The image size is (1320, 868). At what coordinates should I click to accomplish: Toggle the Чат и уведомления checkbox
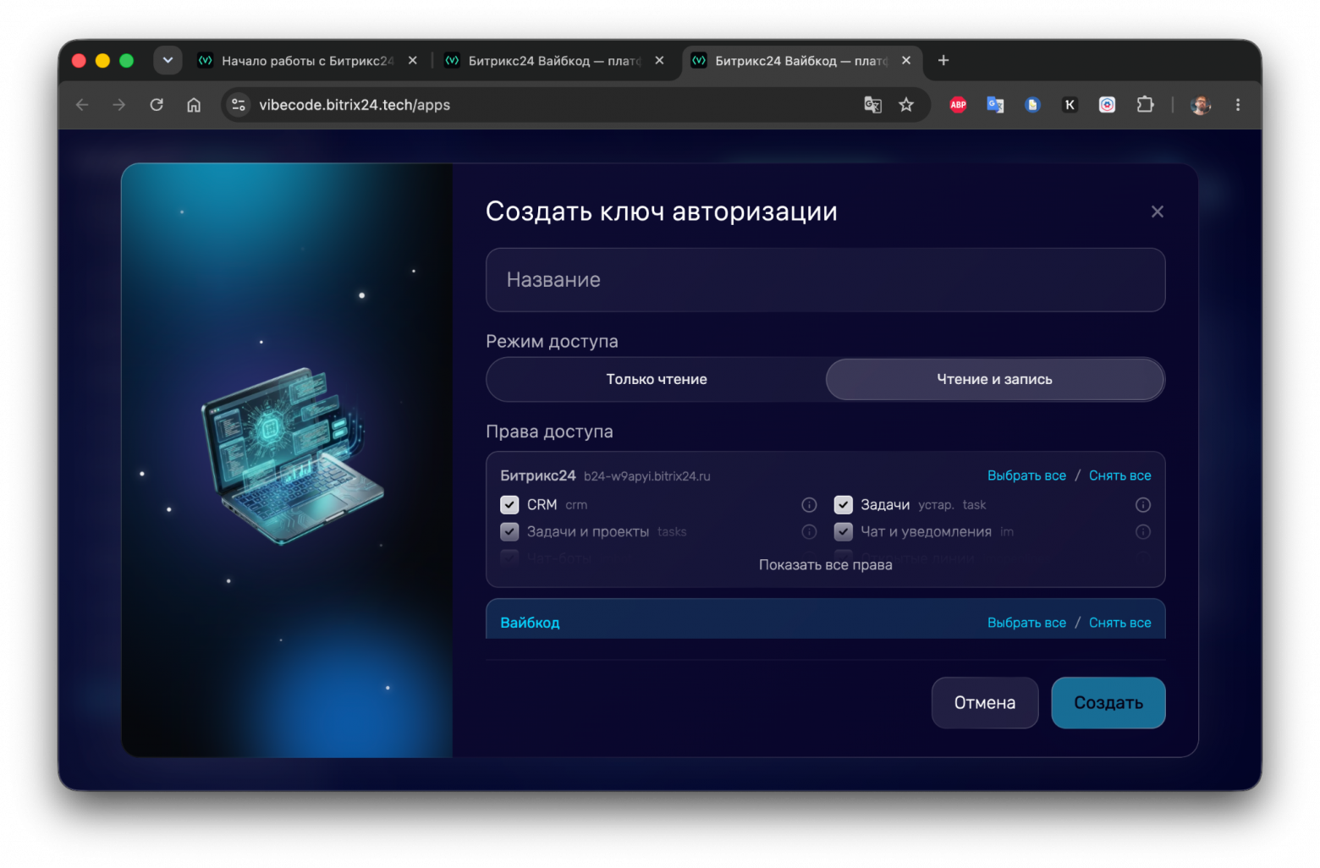843,532
